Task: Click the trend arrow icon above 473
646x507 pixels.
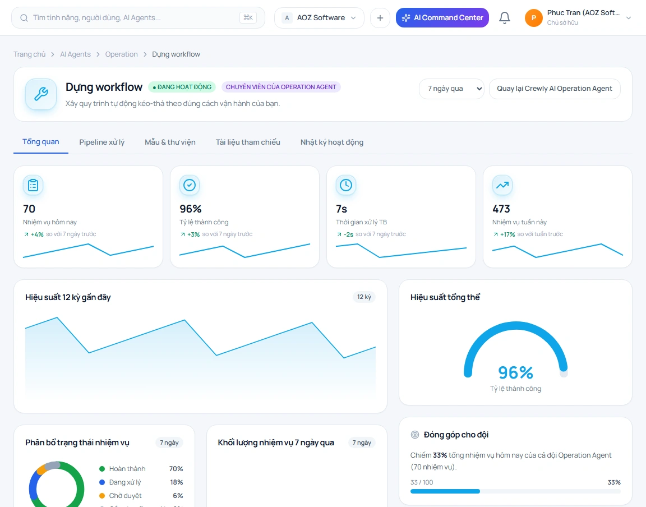Action: coord(502,185)
